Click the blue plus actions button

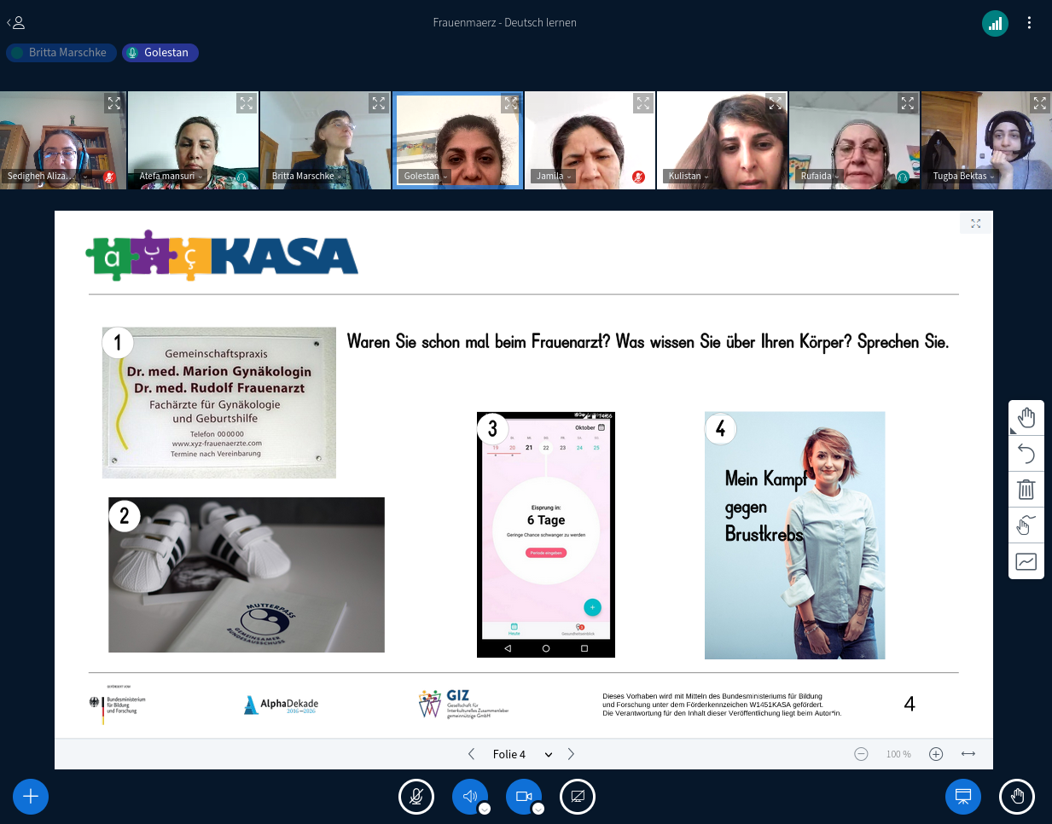click(31, 797)
